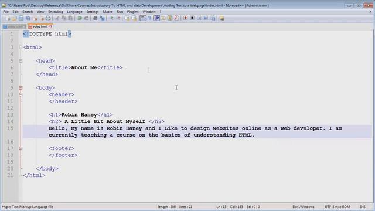Click the Open file toolbar icon

pyautogui.click(x=14, y=18)
